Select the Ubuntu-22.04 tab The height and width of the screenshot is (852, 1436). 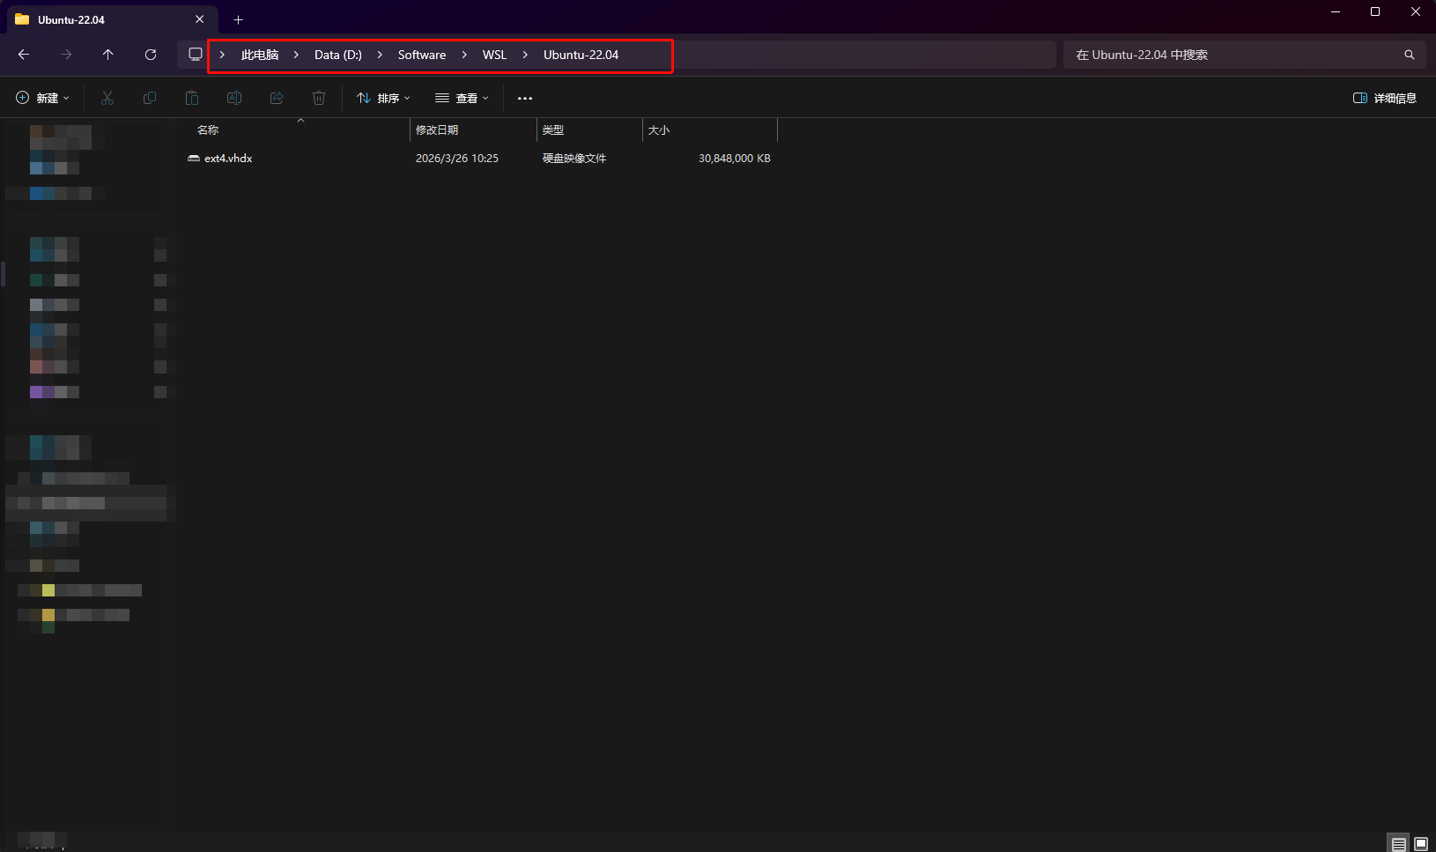coord(112,19)
